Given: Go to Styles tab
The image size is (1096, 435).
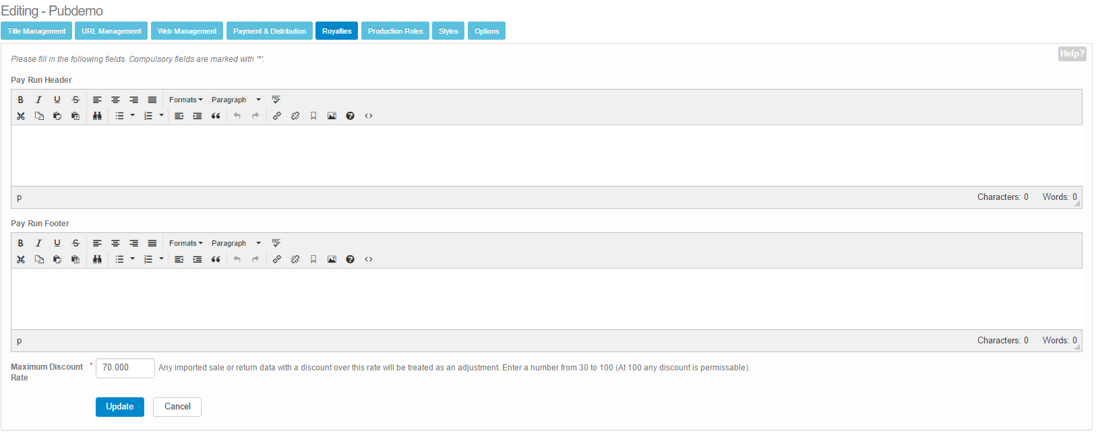Looking at the screenshot, I should tap(448, 31).
